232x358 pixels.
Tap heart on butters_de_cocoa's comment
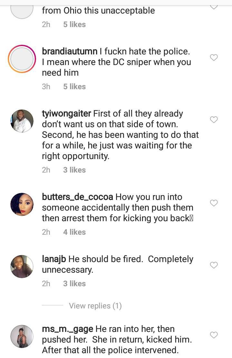tap(214, 203)
